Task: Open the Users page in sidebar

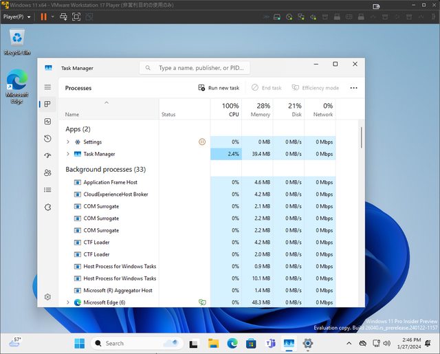Action: coord(47,173)
